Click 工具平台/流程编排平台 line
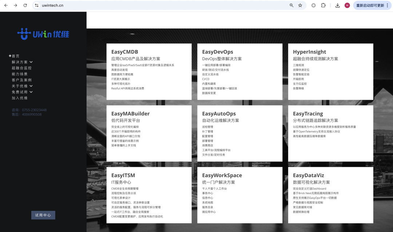The height and width of the screenshot is (232, 393). coord(216,150)
